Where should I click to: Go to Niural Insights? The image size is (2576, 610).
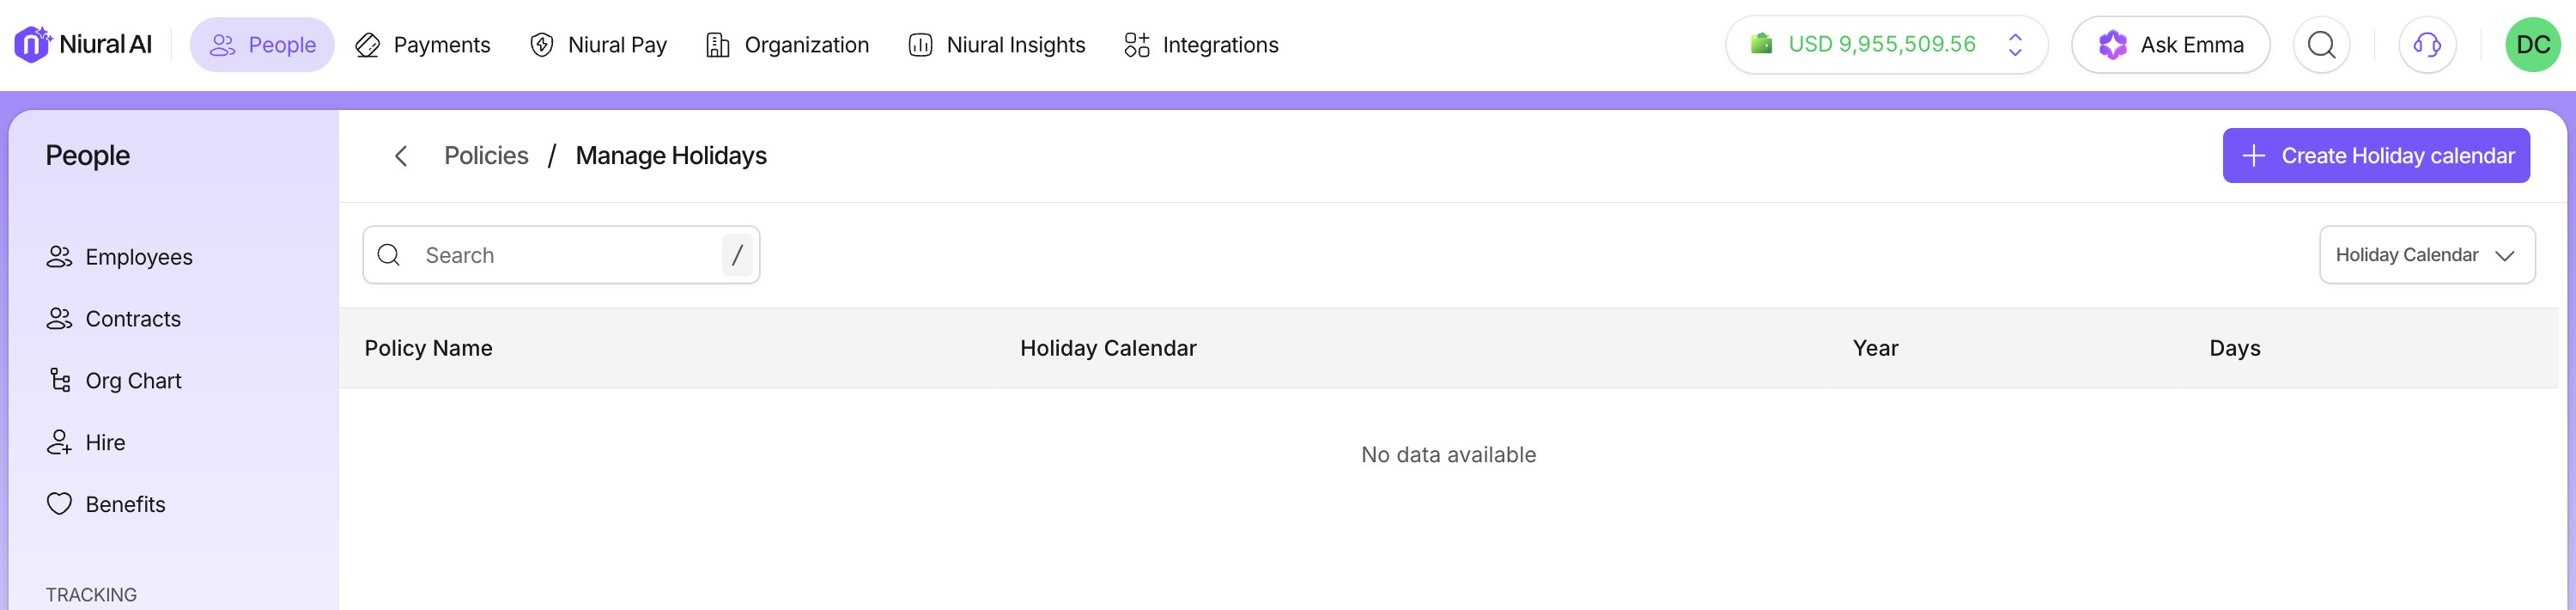coord(996,45)
